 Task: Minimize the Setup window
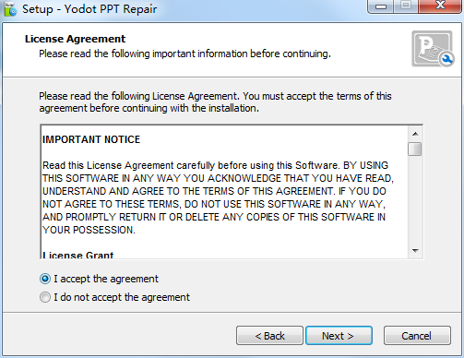tap(381, 6)
